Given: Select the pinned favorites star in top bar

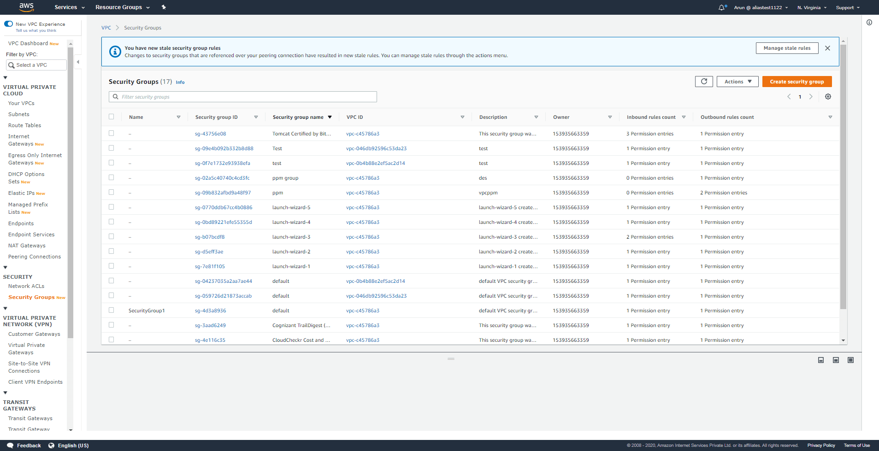Looking at the screenshot, I should 164,7.
